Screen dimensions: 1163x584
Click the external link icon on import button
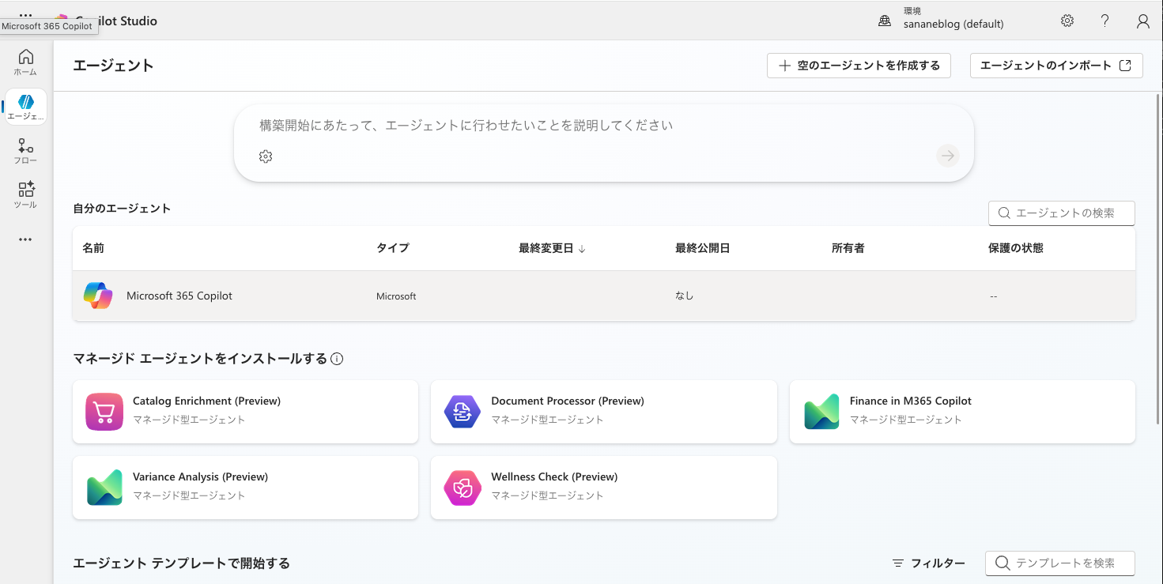click(1125, 66)
